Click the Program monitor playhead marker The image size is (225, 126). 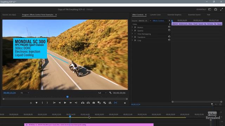tap(67, 97)
